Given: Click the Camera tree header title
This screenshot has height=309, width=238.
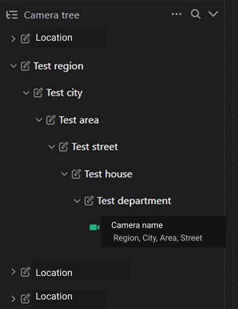Looking at the screenshot, I should [x=52, y=15].
